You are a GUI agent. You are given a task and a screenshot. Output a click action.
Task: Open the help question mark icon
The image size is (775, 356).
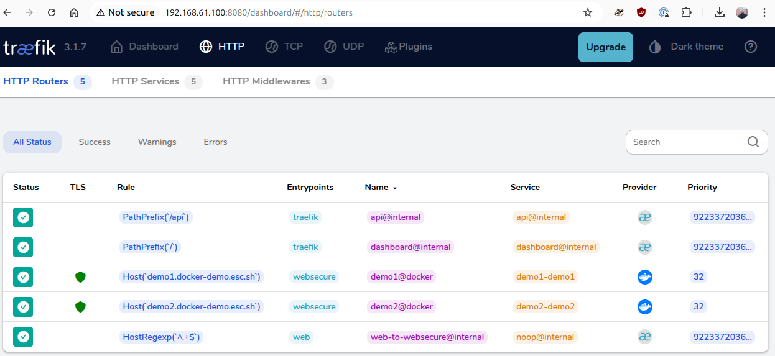tap(751, 47)
